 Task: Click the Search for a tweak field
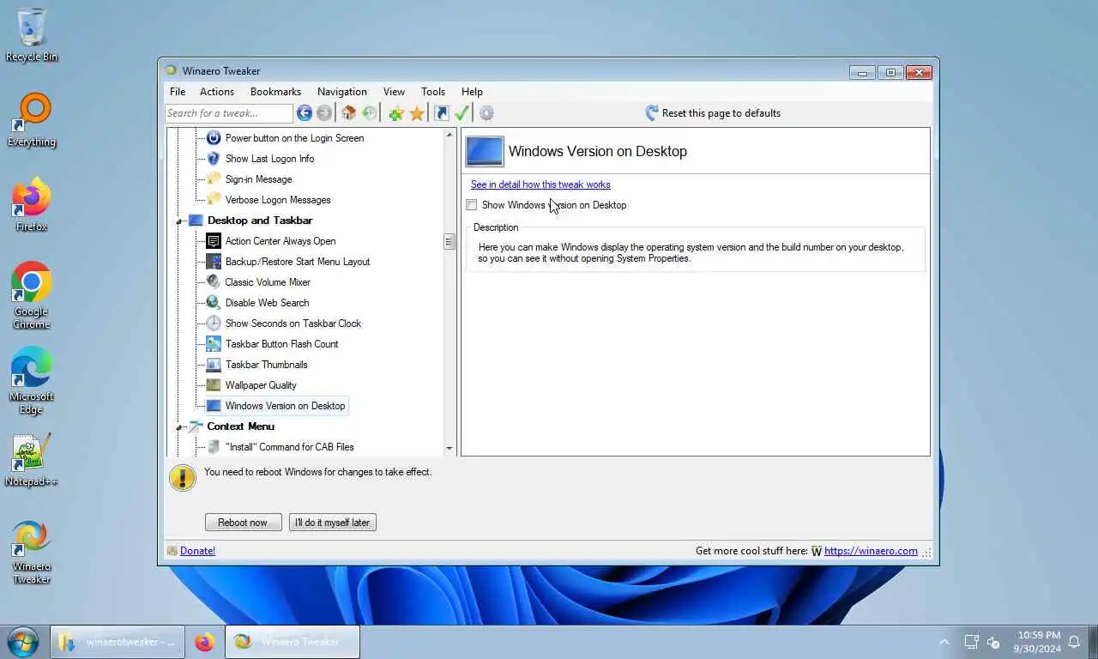click(229, 113)
